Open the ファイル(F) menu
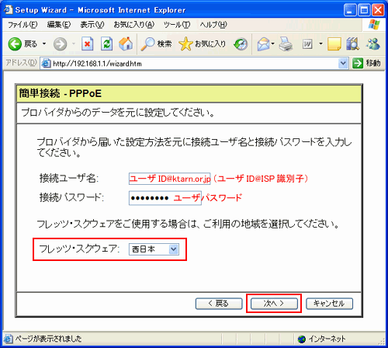388x348 pixels. click(23, 25)
